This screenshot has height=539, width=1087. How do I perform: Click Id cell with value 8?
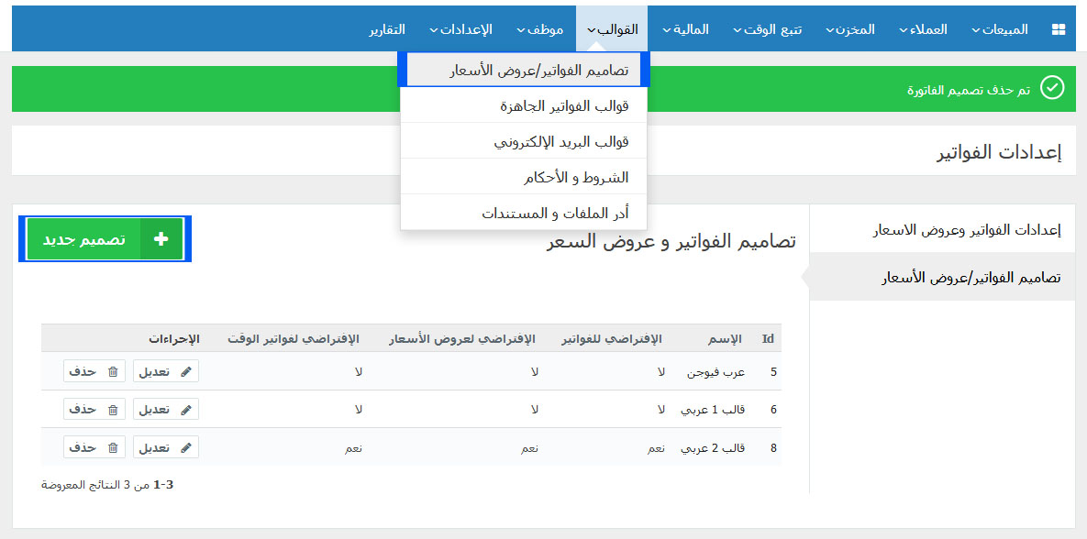(x=773, y=447)
